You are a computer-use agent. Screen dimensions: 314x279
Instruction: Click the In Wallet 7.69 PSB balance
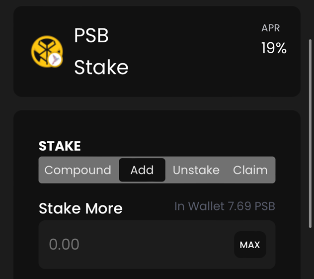click(225, 206)
